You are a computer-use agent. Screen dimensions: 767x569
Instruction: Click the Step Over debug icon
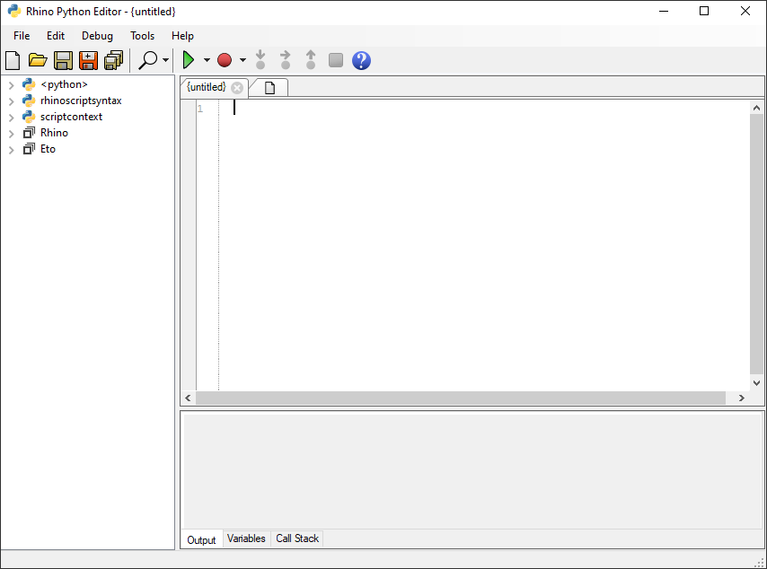click(286, 59)
